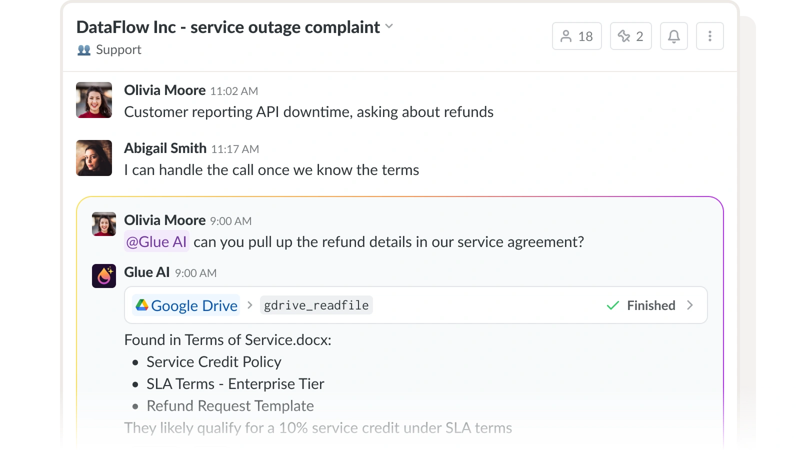Click Abigail's message about handling the call
Image resolution: width=800 pixels, height=450 pixels.
pos(271,170)
